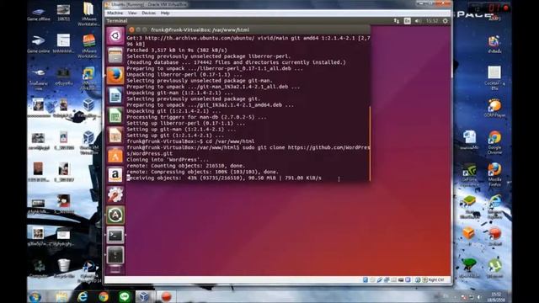This screenshot has width=539, height=303.
Task: Open the Ubuntu Dash search launcher icon
Action: [115, 35]
